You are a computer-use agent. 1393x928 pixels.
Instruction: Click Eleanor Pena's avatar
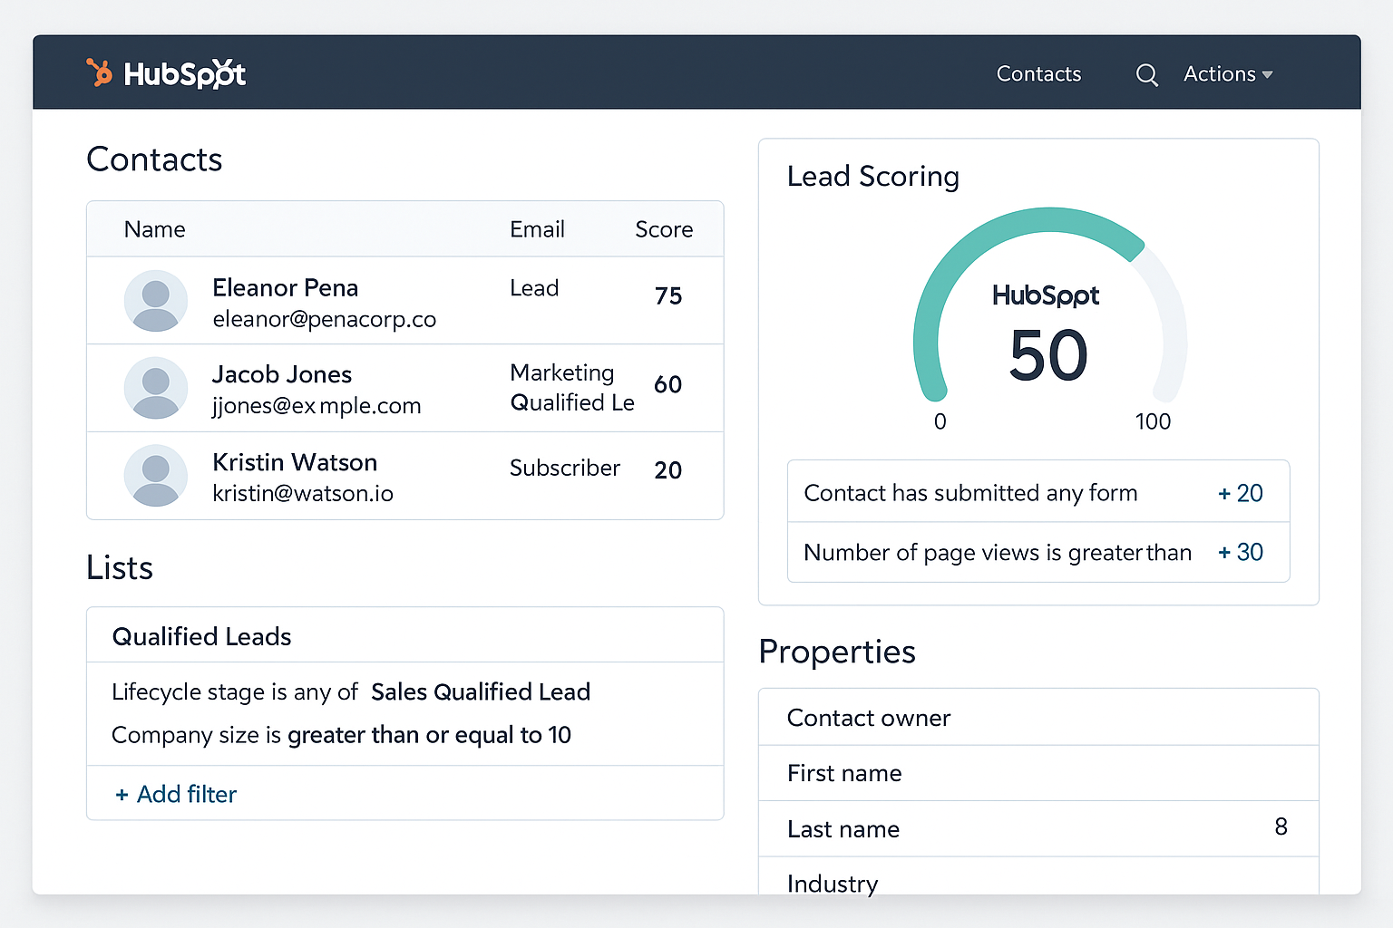click(156, 301)
